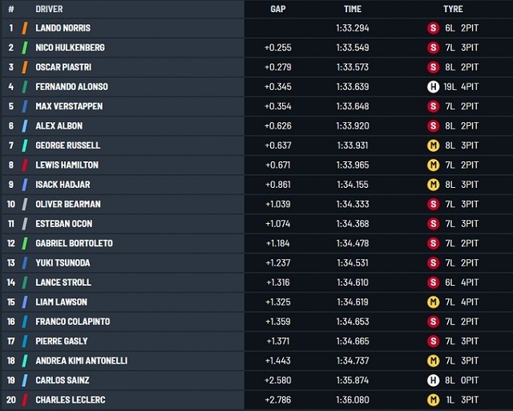Open driver Andrea Kimi Antonelli
Image resolution: width=513 pixels, height=411 pixels.
click(x=81, y=361)
